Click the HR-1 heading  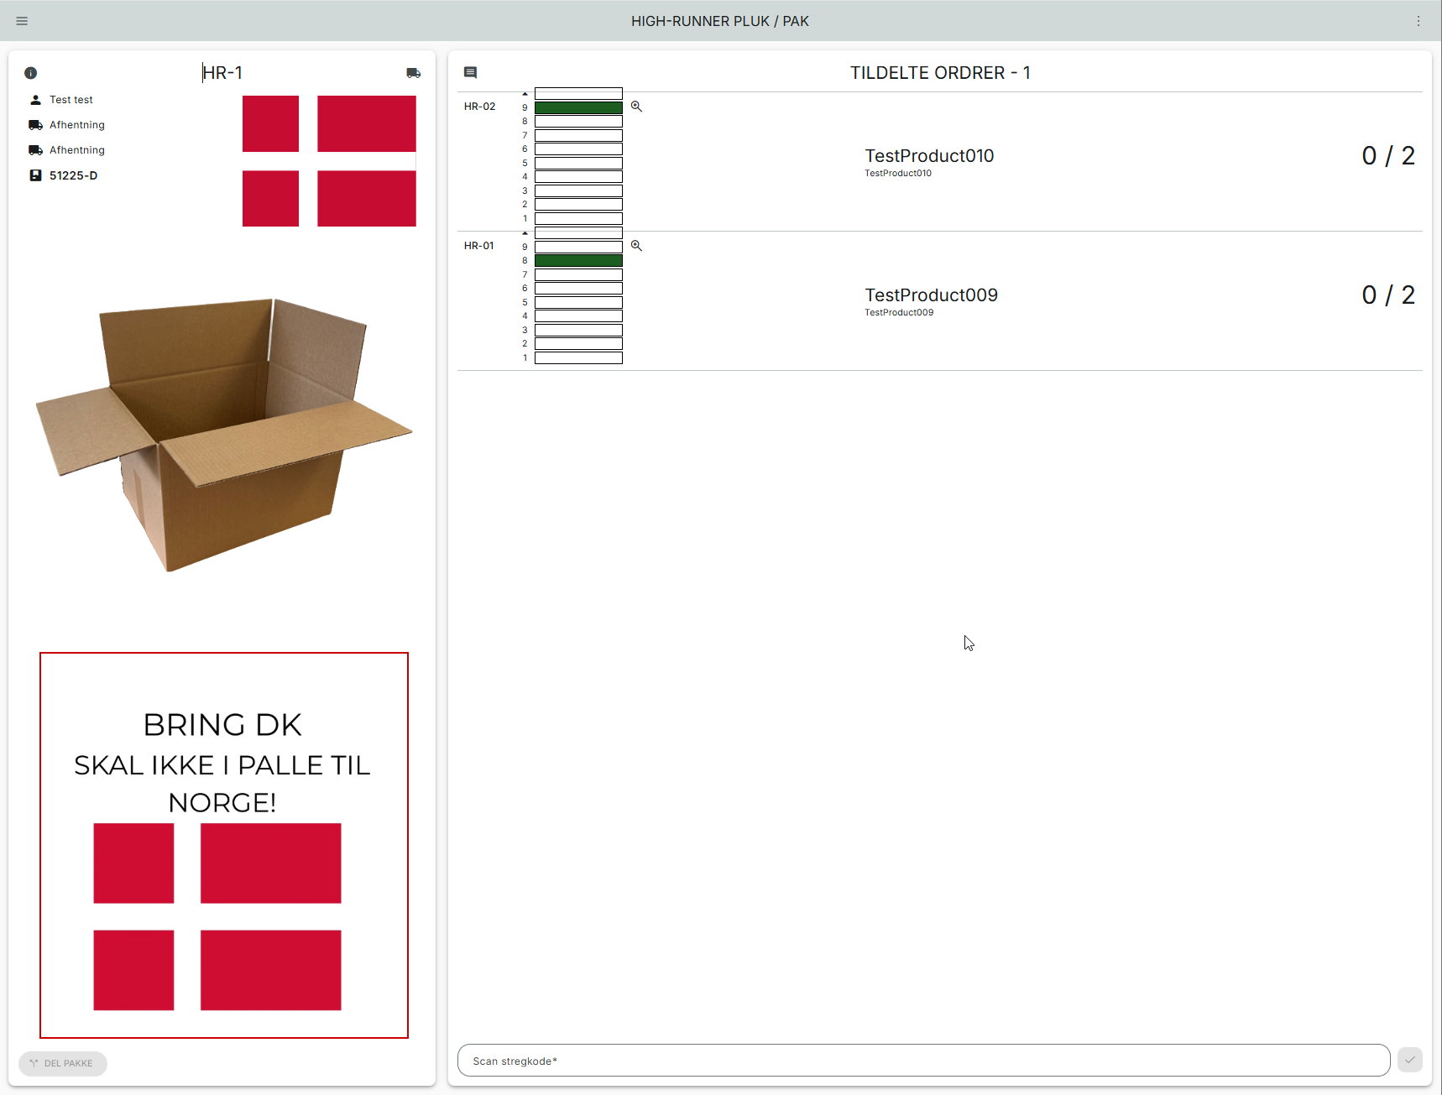(222, 73)
